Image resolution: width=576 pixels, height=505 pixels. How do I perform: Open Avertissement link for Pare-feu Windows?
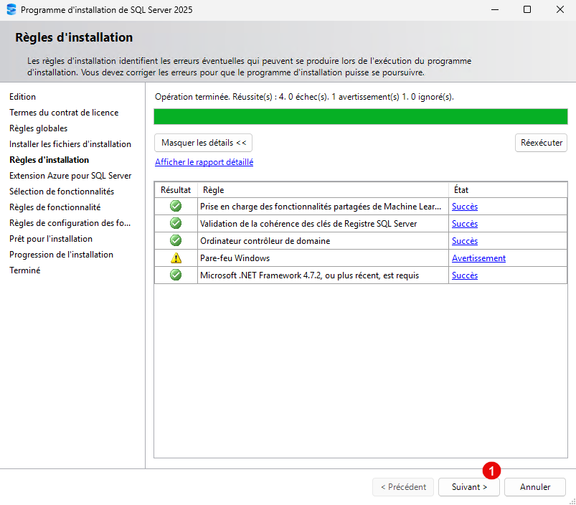coord(478,258)
